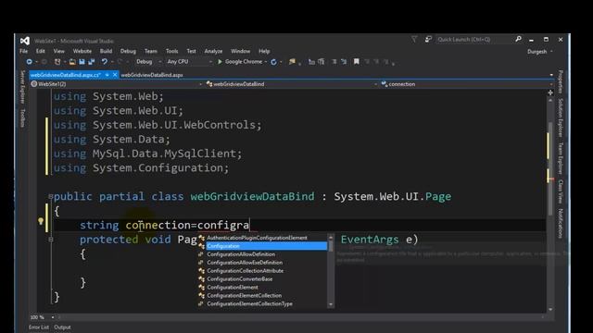Image resolution: width=593 pixels, height=333 pixels.
Task: Open the Output tab
Action: click(x=62, y=327)
